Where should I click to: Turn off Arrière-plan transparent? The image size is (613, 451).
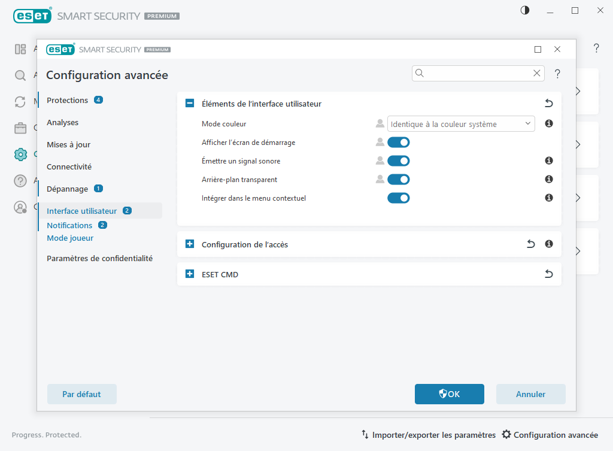[x=399, y=179]
